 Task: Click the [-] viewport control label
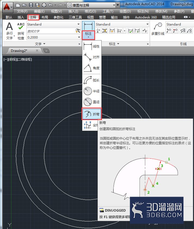coord(5,59)
